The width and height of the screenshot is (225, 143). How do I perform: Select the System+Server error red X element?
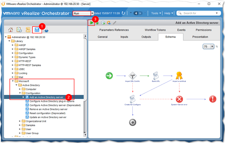coord(179,99)
